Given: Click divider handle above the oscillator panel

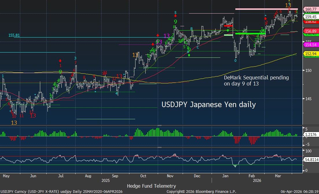Looking at the screenshot, I should 159,147.
